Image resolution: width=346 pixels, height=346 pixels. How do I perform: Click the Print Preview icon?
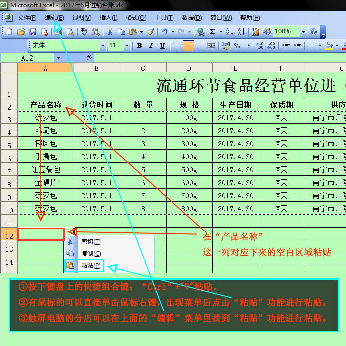(70, 32)
